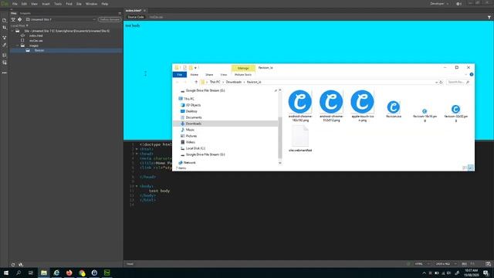Click Explorer navigation pane scrollbar

pyautogui.click(x=279, y=137)
